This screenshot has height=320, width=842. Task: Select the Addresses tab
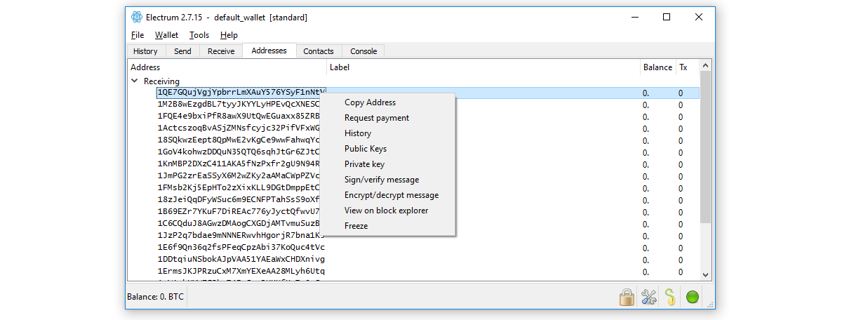(269, 51)
